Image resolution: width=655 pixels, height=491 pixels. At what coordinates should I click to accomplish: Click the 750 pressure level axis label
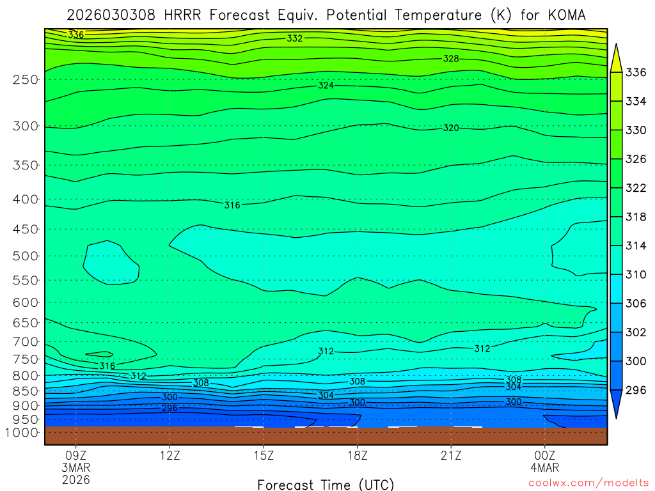pos(26,359)
